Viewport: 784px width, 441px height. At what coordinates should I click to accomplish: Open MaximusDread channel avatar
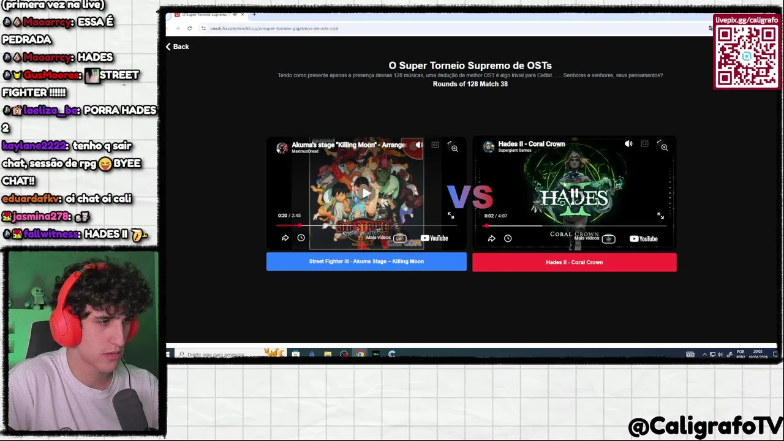click(x=282, y=148)
